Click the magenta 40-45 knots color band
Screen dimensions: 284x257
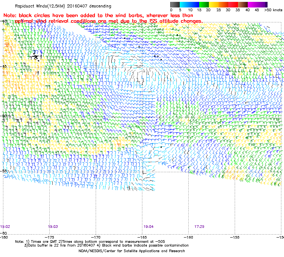(x=253, y=4)
